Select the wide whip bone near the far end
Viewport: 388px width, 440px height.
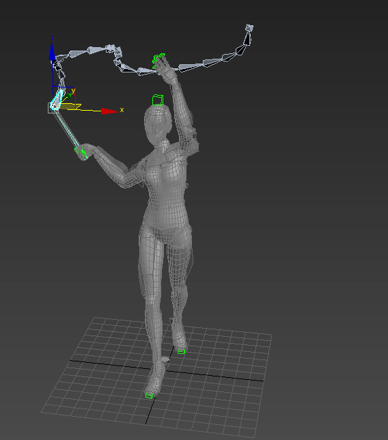(240, 50)
